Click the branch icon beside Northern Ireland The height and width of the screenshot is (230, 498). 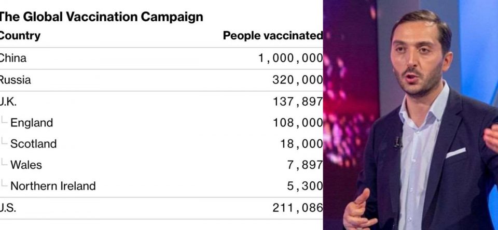pos(4,183)
